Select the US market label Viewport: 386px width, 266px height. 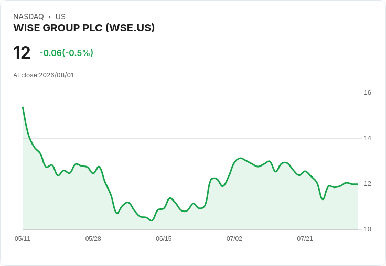pyautogui.click(x=60, y=16)
